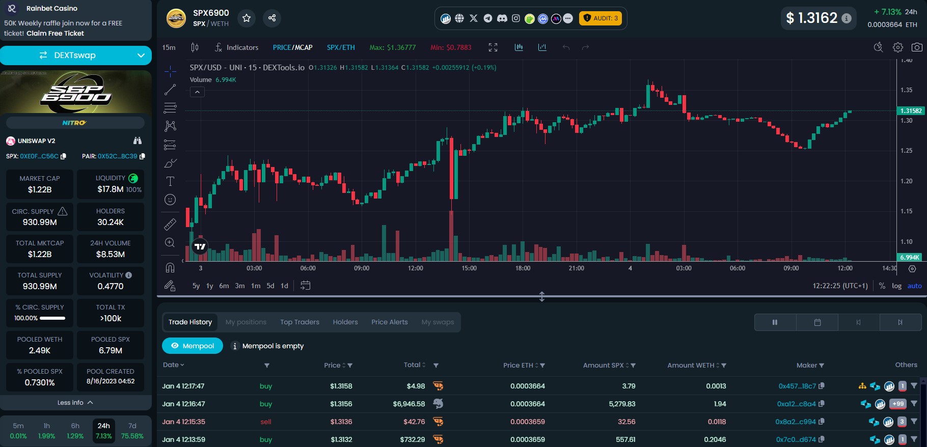This screenshot has width=927, height=447.
Task: Toggle fullscreen chart mode
Action: pos(493,47)
